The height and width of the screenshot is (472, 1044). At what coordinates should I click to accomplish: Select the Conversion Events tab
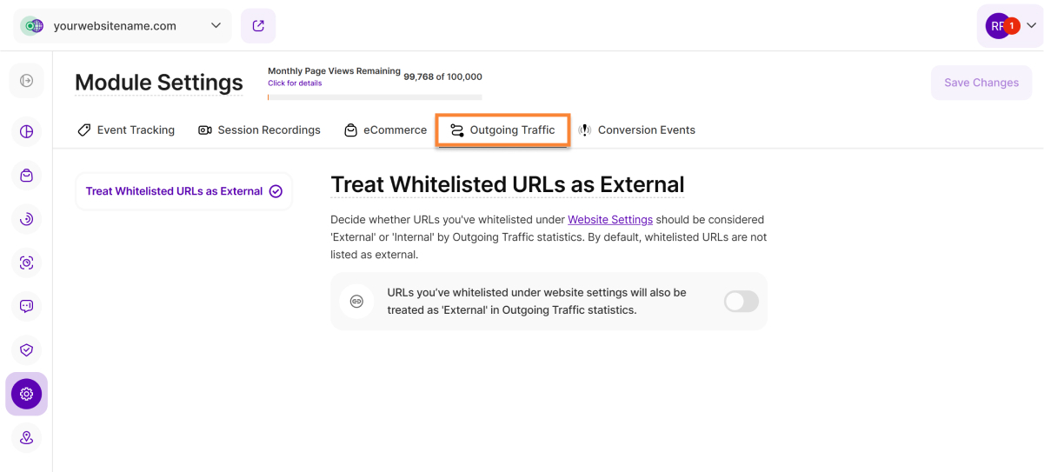click(637, 130)
